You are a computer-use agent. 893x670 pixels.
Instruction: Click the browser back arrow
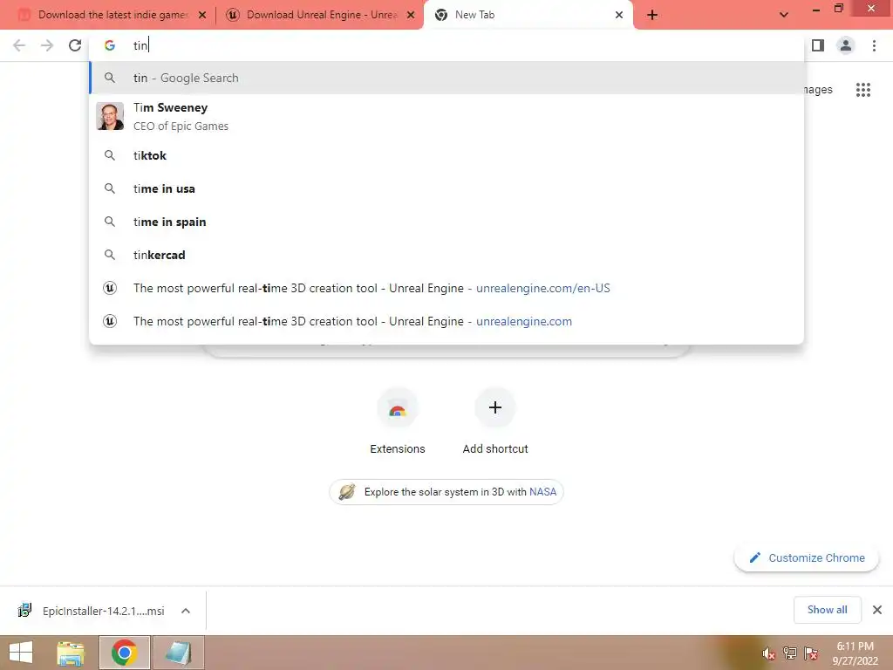[x=19, y=45]
